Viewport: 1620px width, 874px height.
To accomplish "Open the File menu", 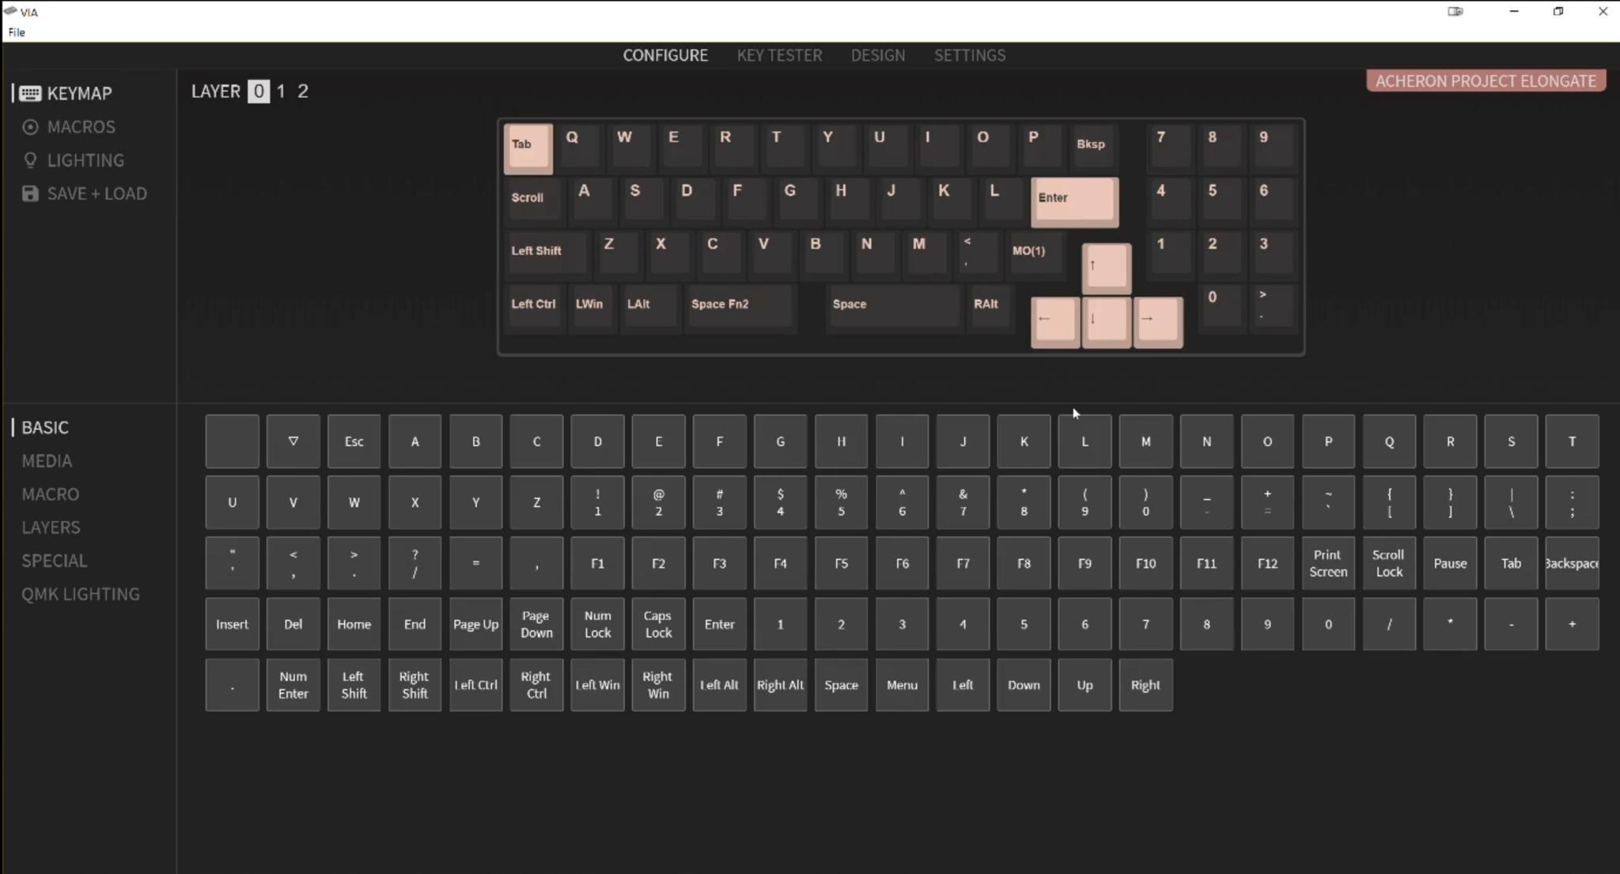I will click(17, 32).
